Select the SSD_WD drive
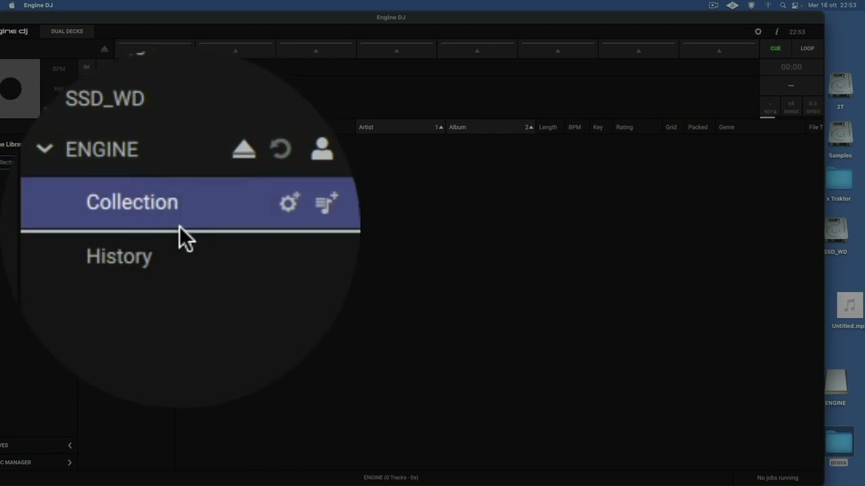 pyautogui.click(x=105, y=99)
